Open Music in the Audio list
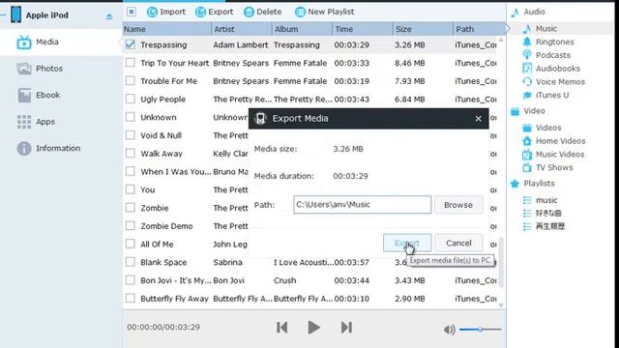The width and height of the screenshot is (619, 348). point(545,28)
